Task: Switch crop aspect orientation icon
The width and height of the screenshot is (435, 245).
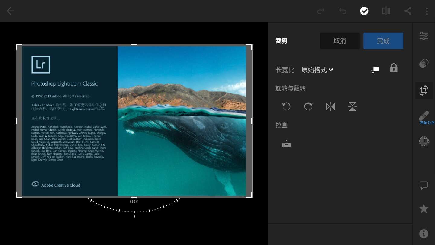Action: (375, 70)
